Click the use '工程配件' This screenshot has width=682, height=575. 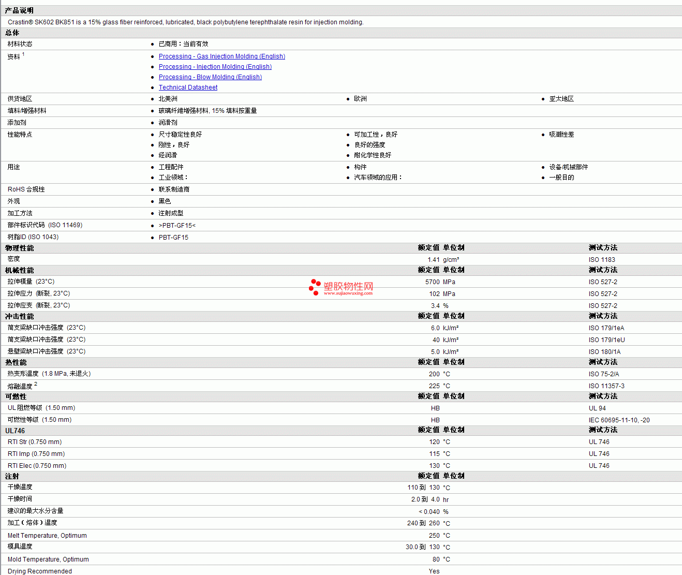point(171,167)
